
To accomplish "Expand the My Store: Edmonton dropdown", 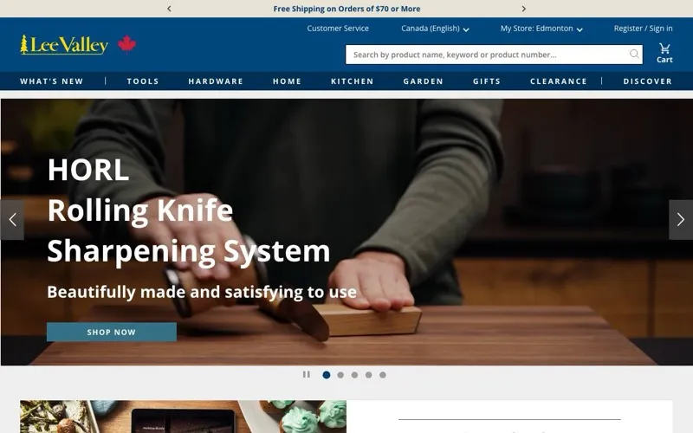I will (541, 29).
